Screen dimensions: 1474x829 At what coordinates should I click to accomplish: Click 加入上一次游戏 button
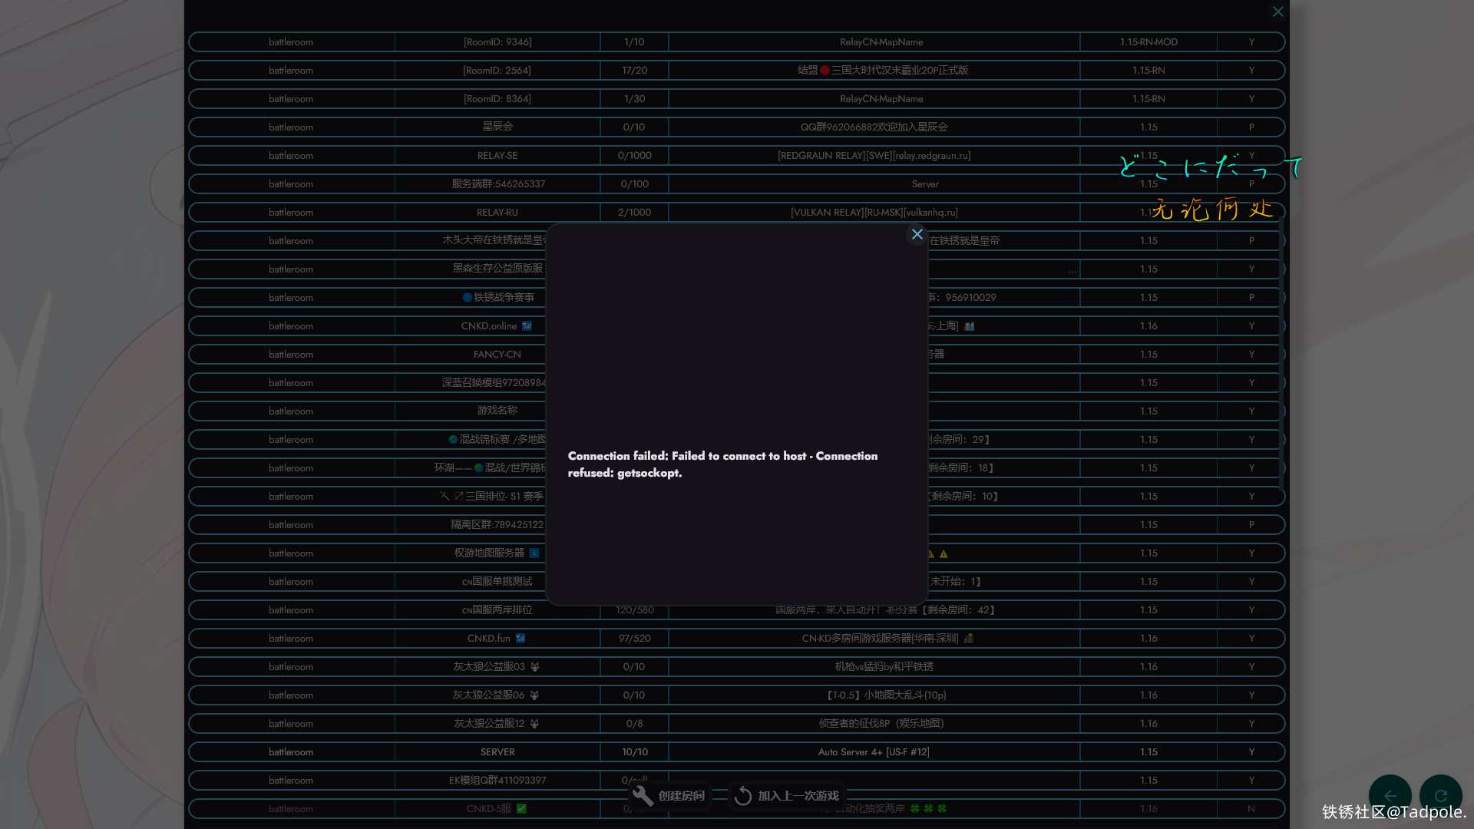tap(798, 796)
